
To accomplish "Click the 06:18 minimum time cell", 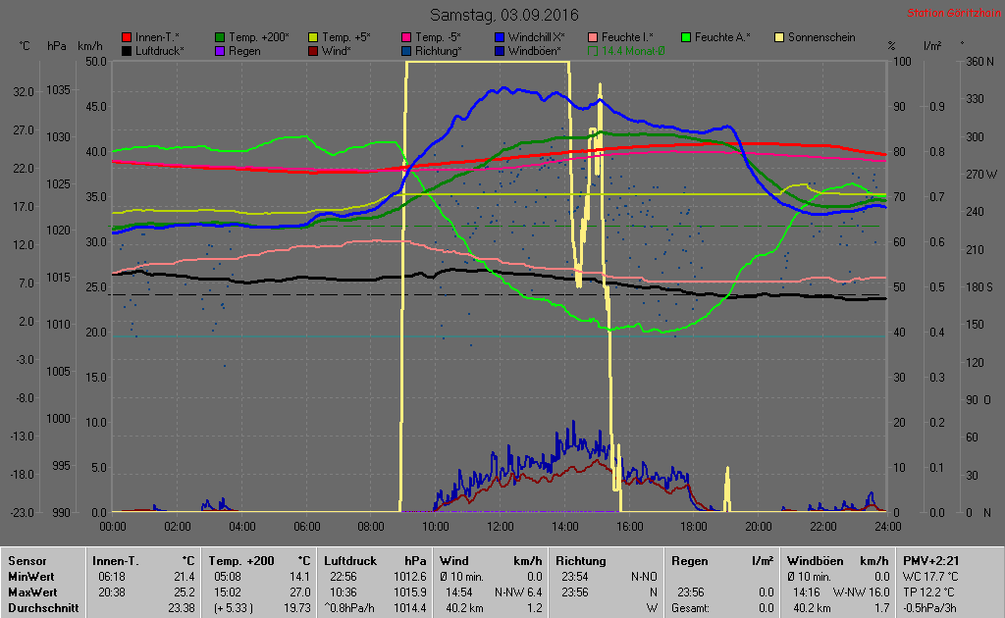I will 111,577.
